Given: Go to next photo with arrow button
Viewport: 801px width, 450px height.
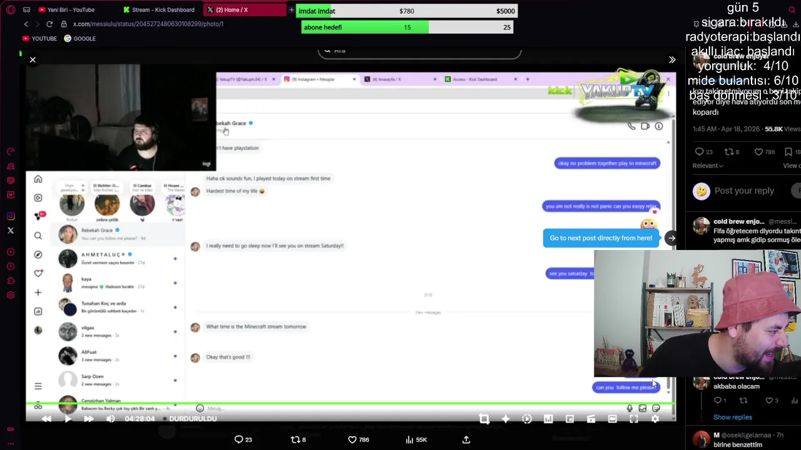Looking at the screenshot, I should (671, 238).
